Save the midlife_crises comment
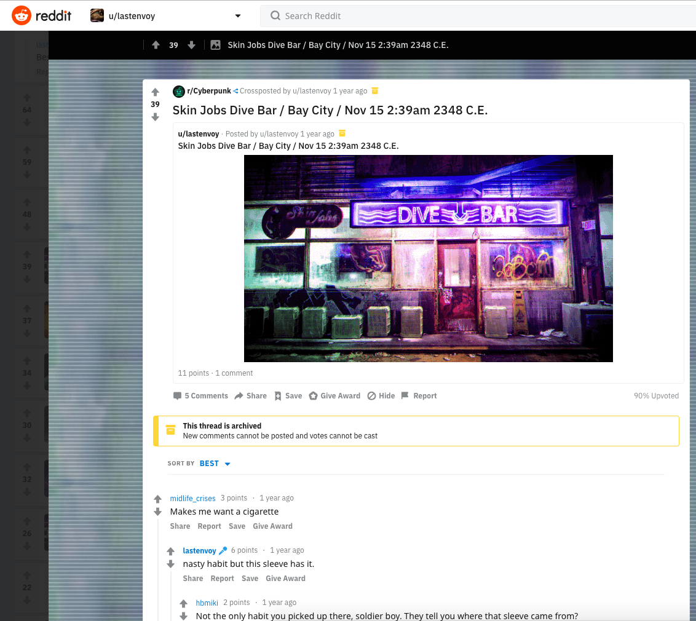The height and width of the screenshot is (621, 696). [x=237, y=526]
